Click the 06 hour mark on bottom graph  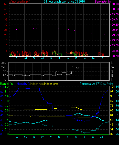pos(34,137)
